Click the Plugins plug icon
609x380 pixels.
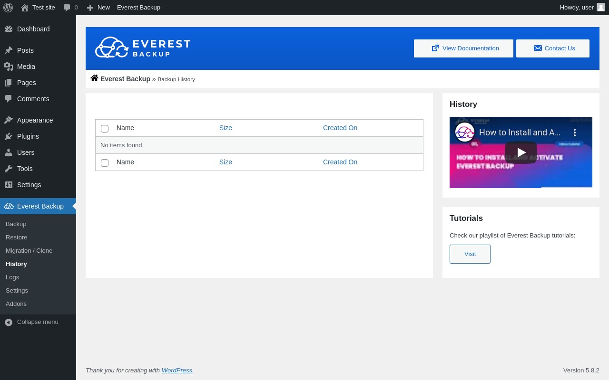9,136
